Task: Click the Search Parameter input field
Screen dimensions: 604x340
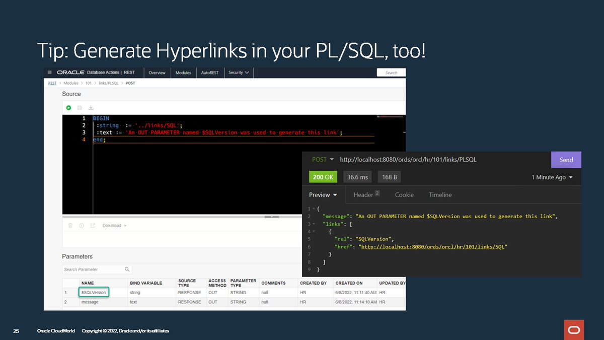Action: pos(93,269)
